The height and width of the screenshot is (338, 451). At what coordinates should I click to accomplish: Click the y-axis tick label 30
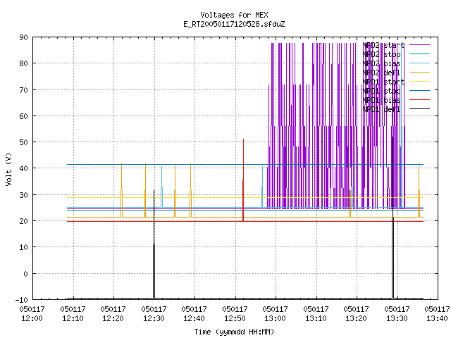(x=23, y=195)
